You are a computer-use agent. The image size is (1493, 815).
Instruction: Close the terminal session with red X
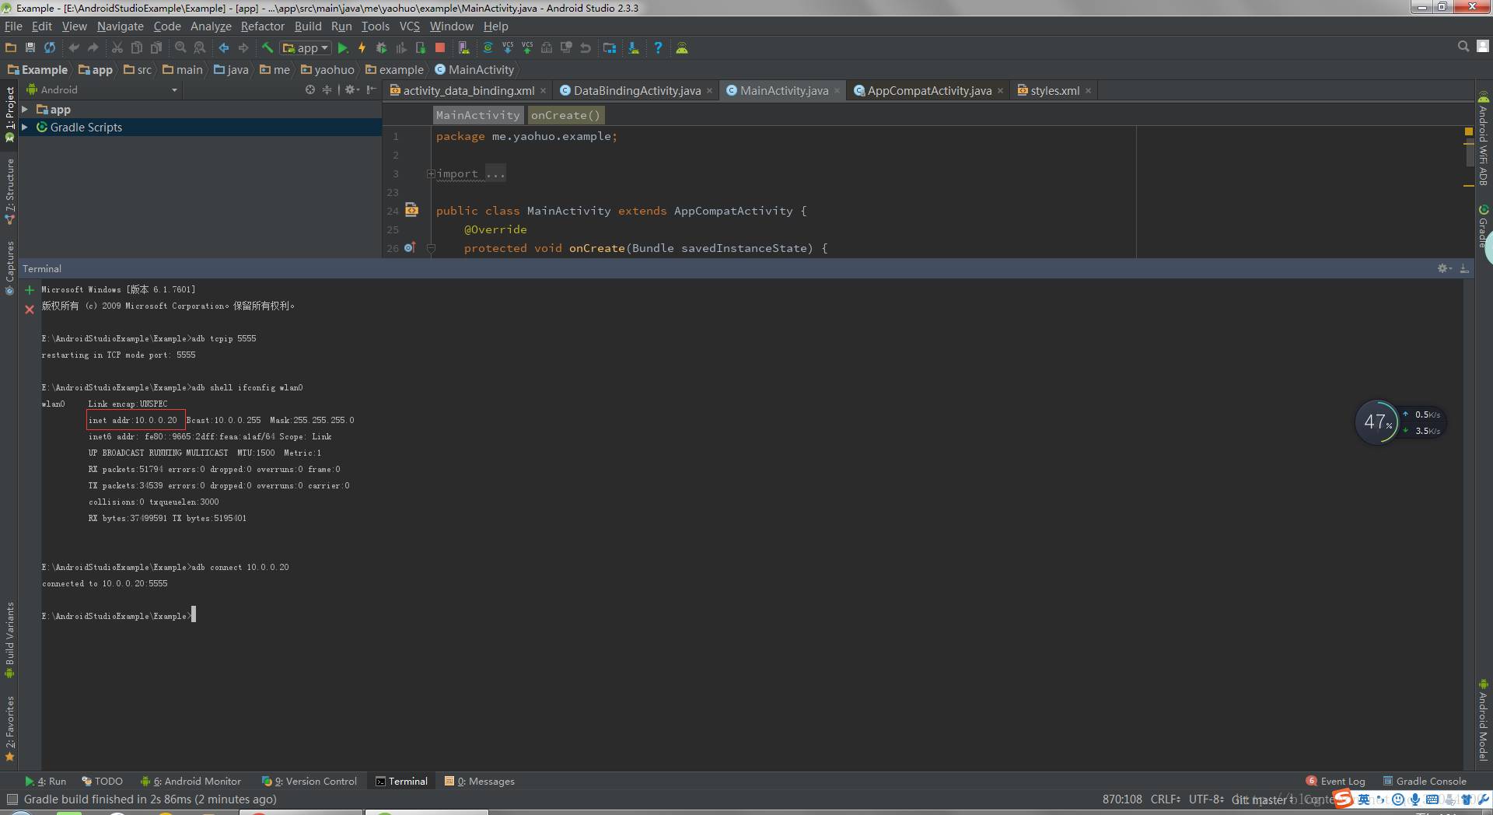coord(30,310)
